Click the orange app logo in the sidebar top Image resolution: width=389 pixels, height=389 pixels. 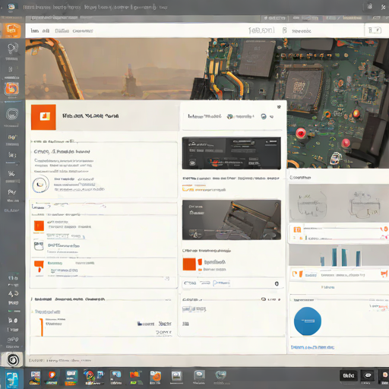[x=11, y=30]
